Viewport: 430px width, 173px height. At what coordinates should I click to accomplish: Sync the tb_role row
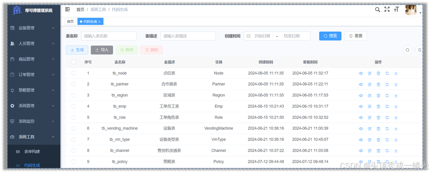coord(387,117)
